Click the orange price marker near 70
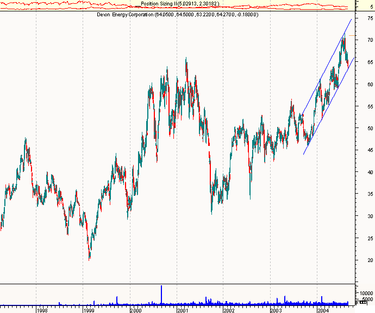 [x=352, y=36]
